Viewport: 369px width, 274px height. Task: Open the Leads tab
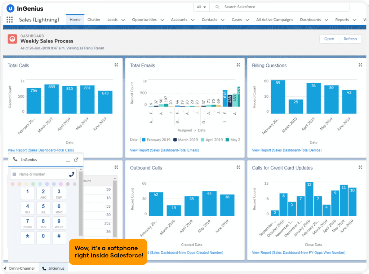click(x=112, y=19)
